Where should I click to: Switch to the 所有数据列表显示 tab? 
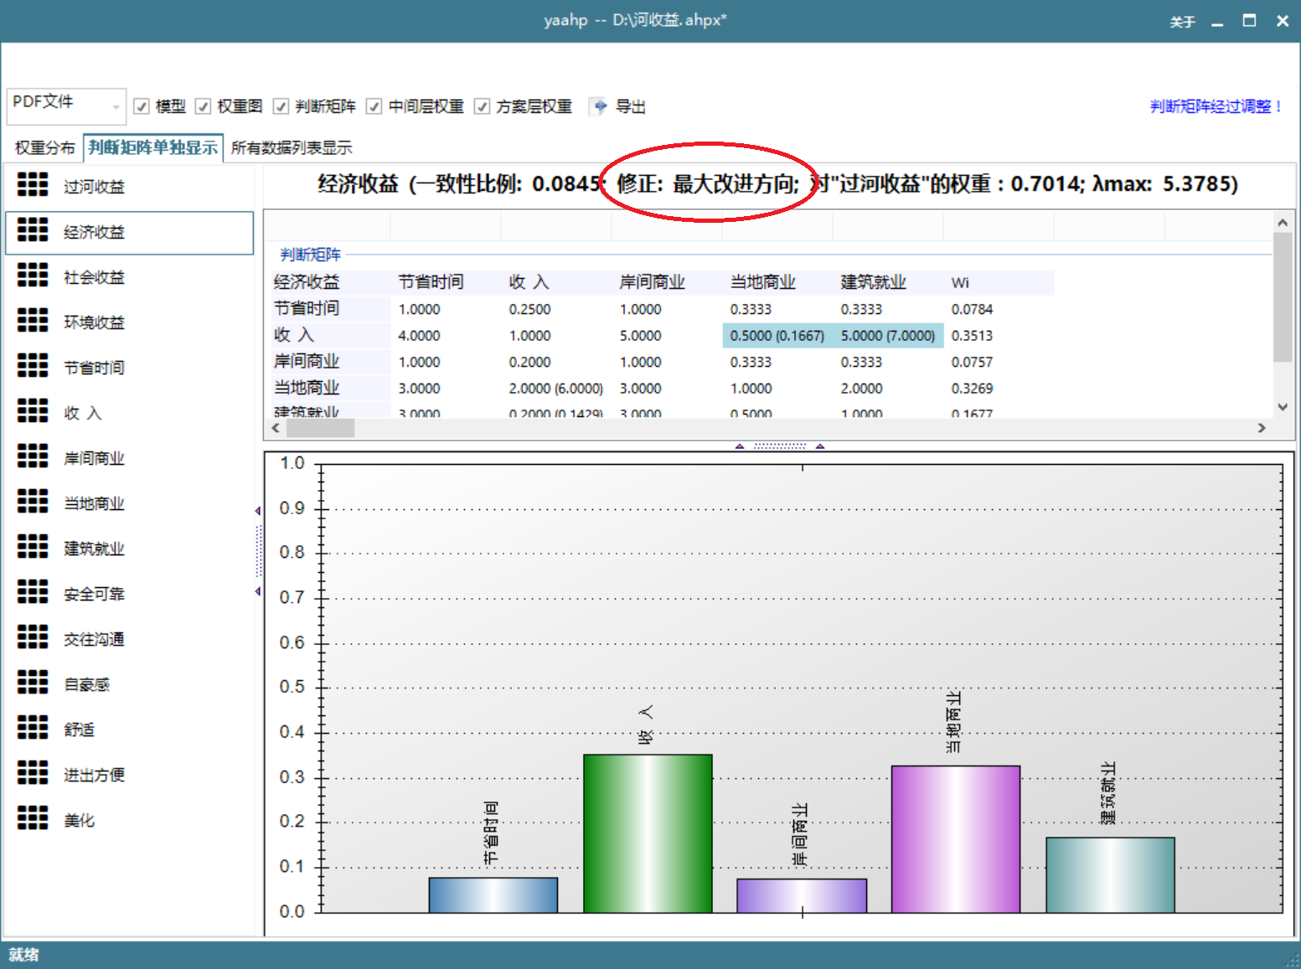click(x=292, y=148)
